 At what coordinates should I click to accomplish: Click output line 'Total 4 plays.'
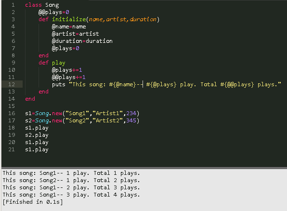117,195
